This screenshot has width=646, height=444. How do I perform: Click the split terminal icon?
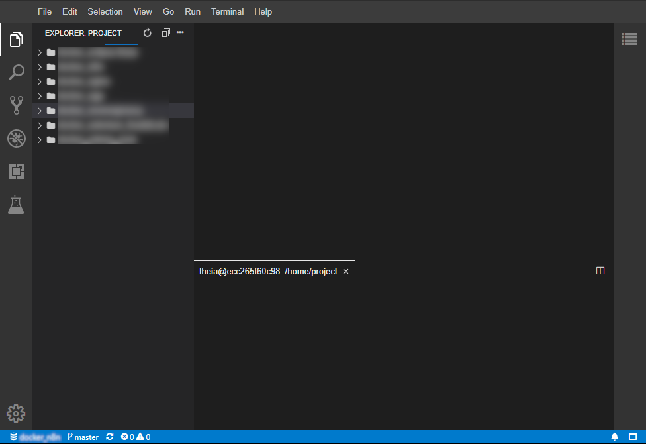600,270
